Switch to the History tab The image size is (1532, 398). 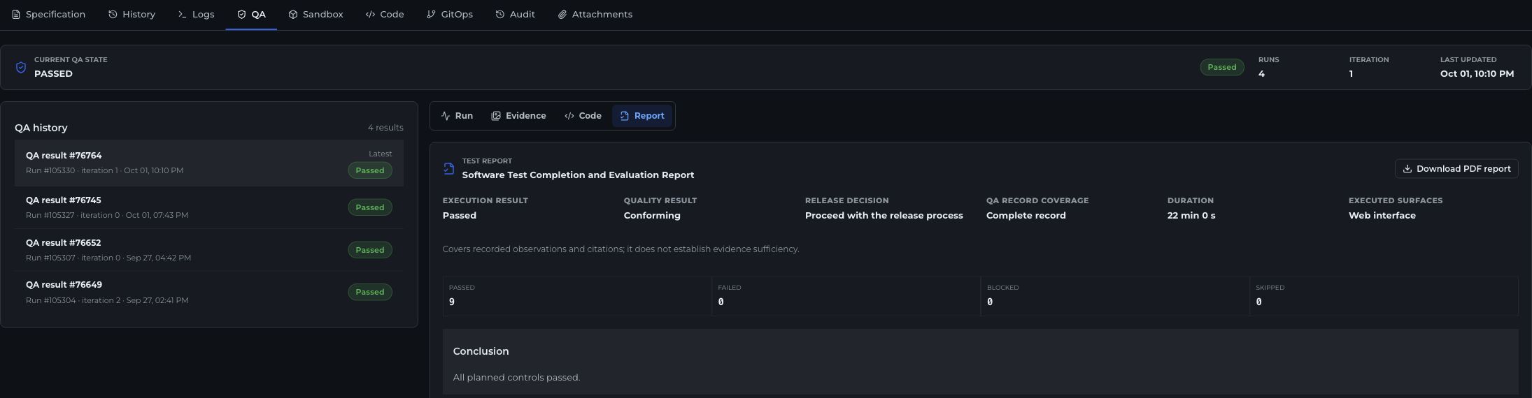pyautogui.click(x=132, y=14)
